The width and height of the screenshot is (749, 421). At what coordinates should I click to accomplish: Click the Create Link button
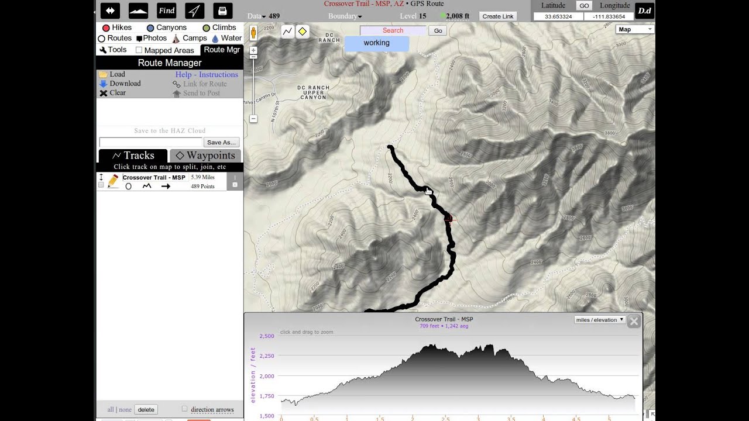498,16
